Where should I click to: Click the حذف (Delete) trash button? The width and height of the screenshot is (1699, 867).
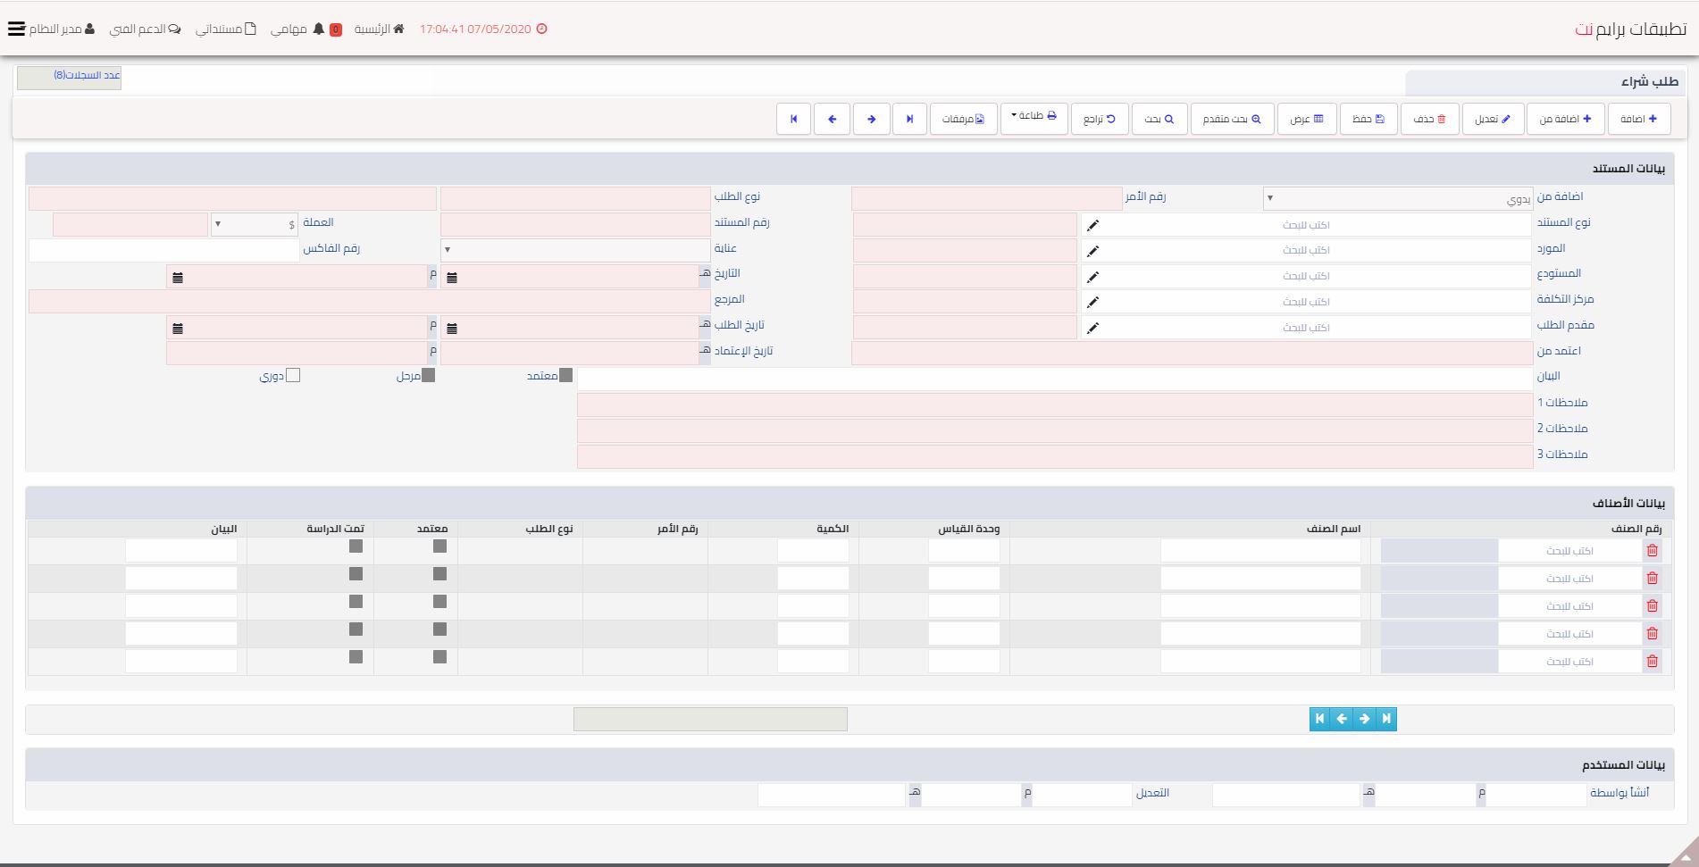tap(1429, 119)
